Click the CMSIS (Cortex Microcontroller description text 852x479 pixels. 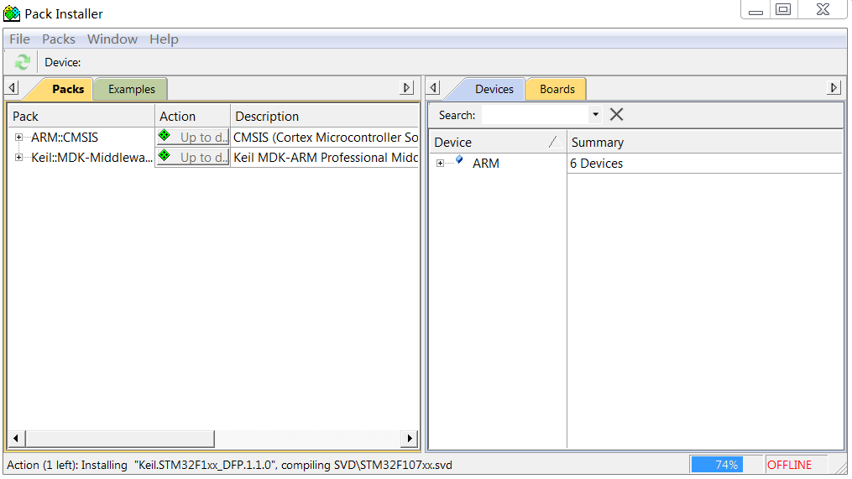click(326, 138)
